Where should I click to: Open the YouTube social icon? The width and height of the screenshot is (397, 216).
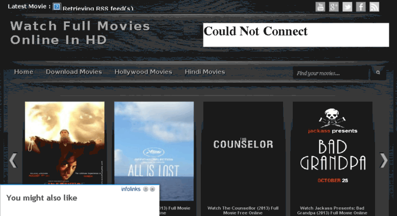320,7
